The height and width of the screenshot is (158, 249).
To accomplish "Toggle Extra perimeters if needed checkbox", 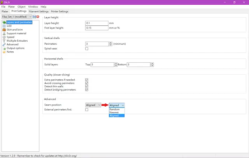I will coord(87,80).
